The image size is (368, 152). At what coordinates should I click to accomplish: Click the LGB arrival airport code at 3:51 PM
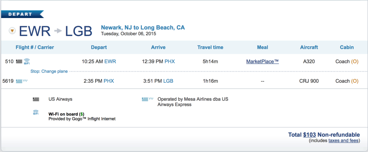coord(168,81)
